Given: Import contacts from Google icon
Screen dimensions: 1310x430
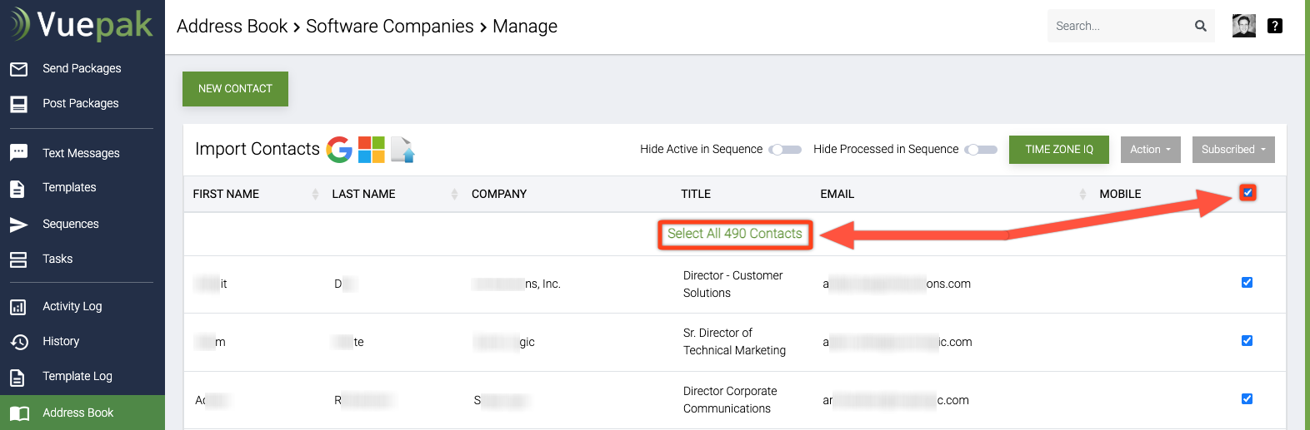Looking at the screenshot, I should 339,150.
